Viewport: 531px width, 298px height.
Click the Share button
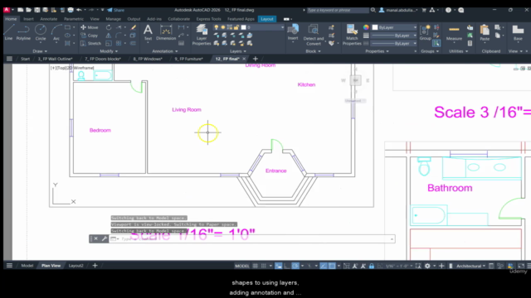tap(116, 10)
